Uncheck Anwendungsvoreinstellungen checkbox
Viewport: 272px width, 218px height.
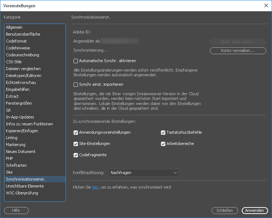[x=76, y=133]
